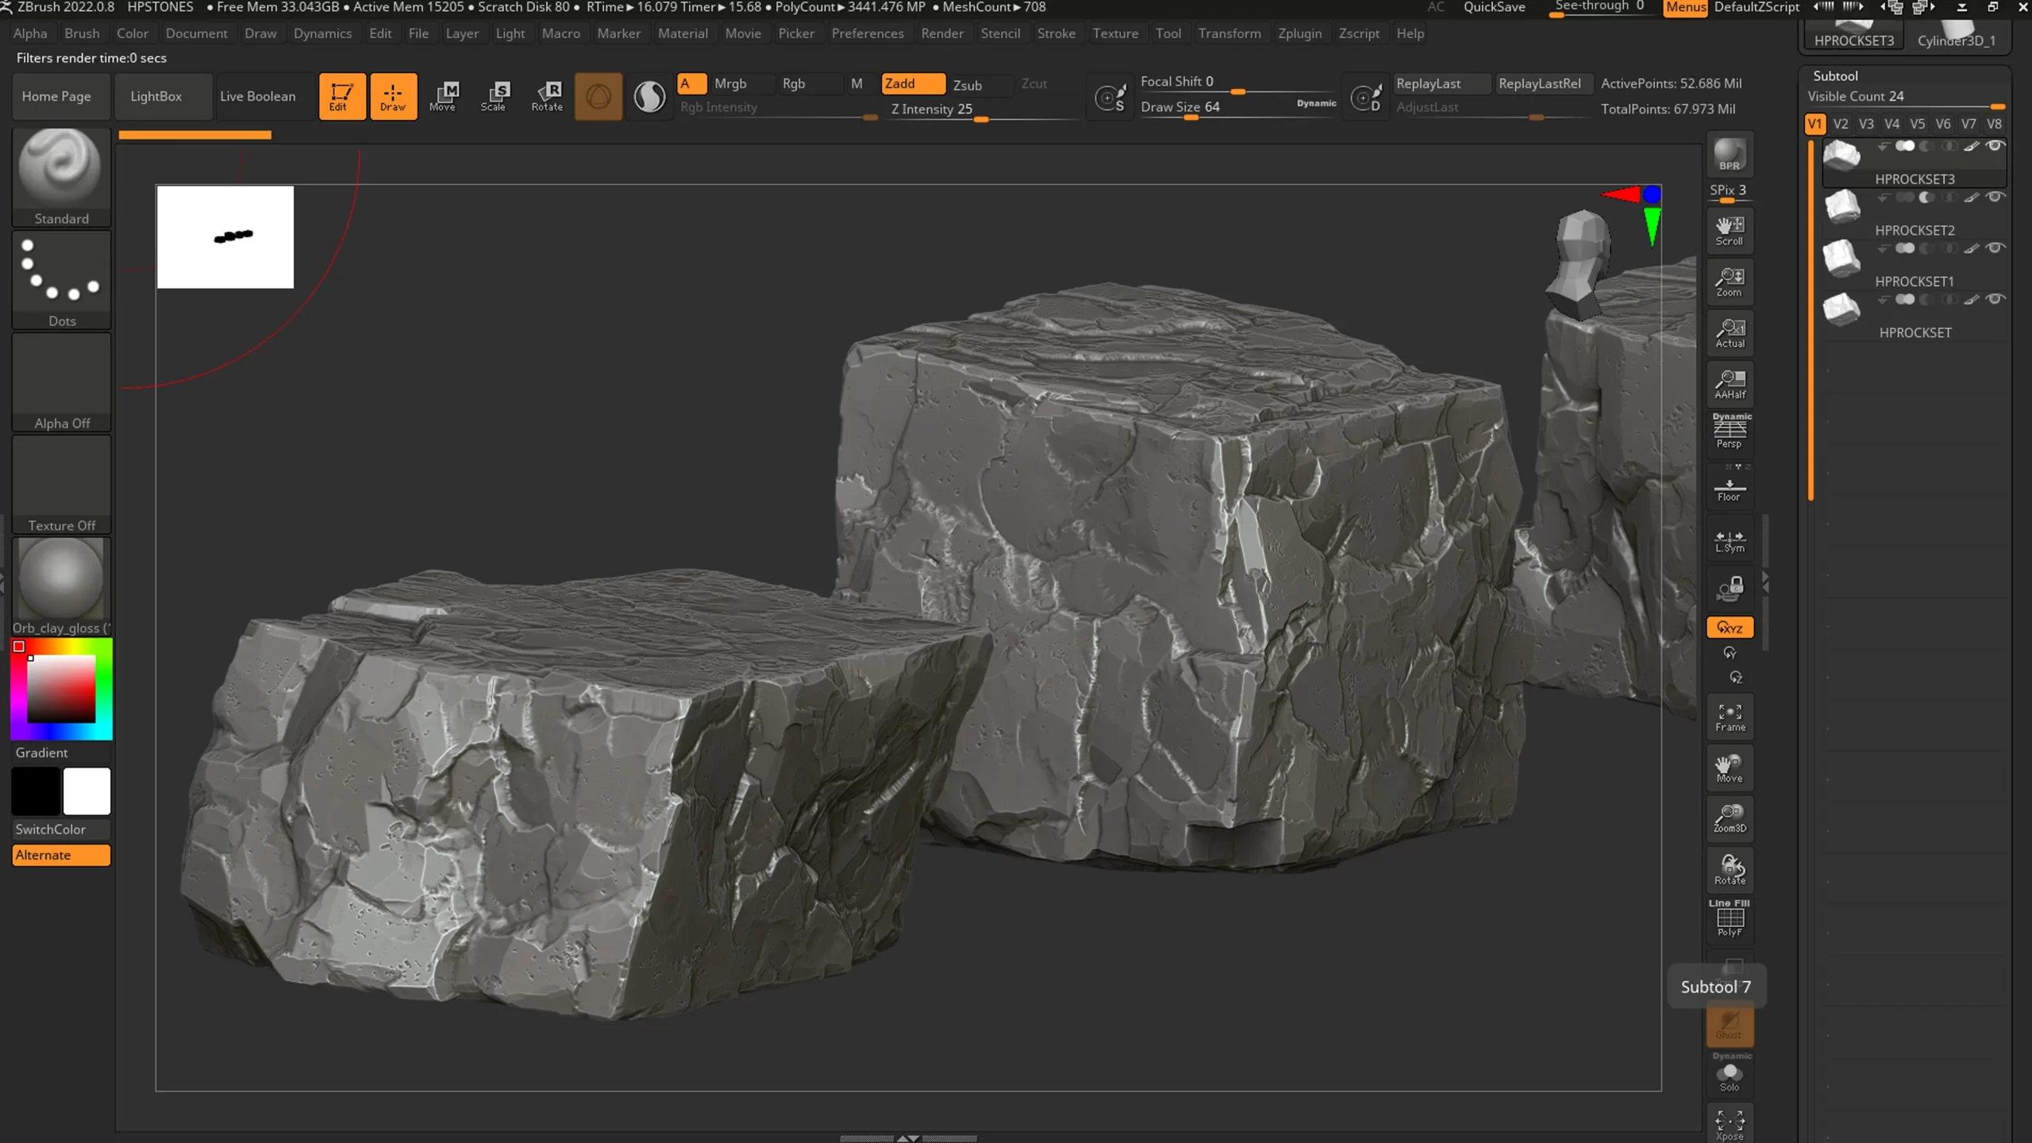Image resolution: width=2032 pixels, height=1143 pixels.
Task: Hide the HPROCKSET2 subtool with eye icon
Action: (x=1995, y=197)
